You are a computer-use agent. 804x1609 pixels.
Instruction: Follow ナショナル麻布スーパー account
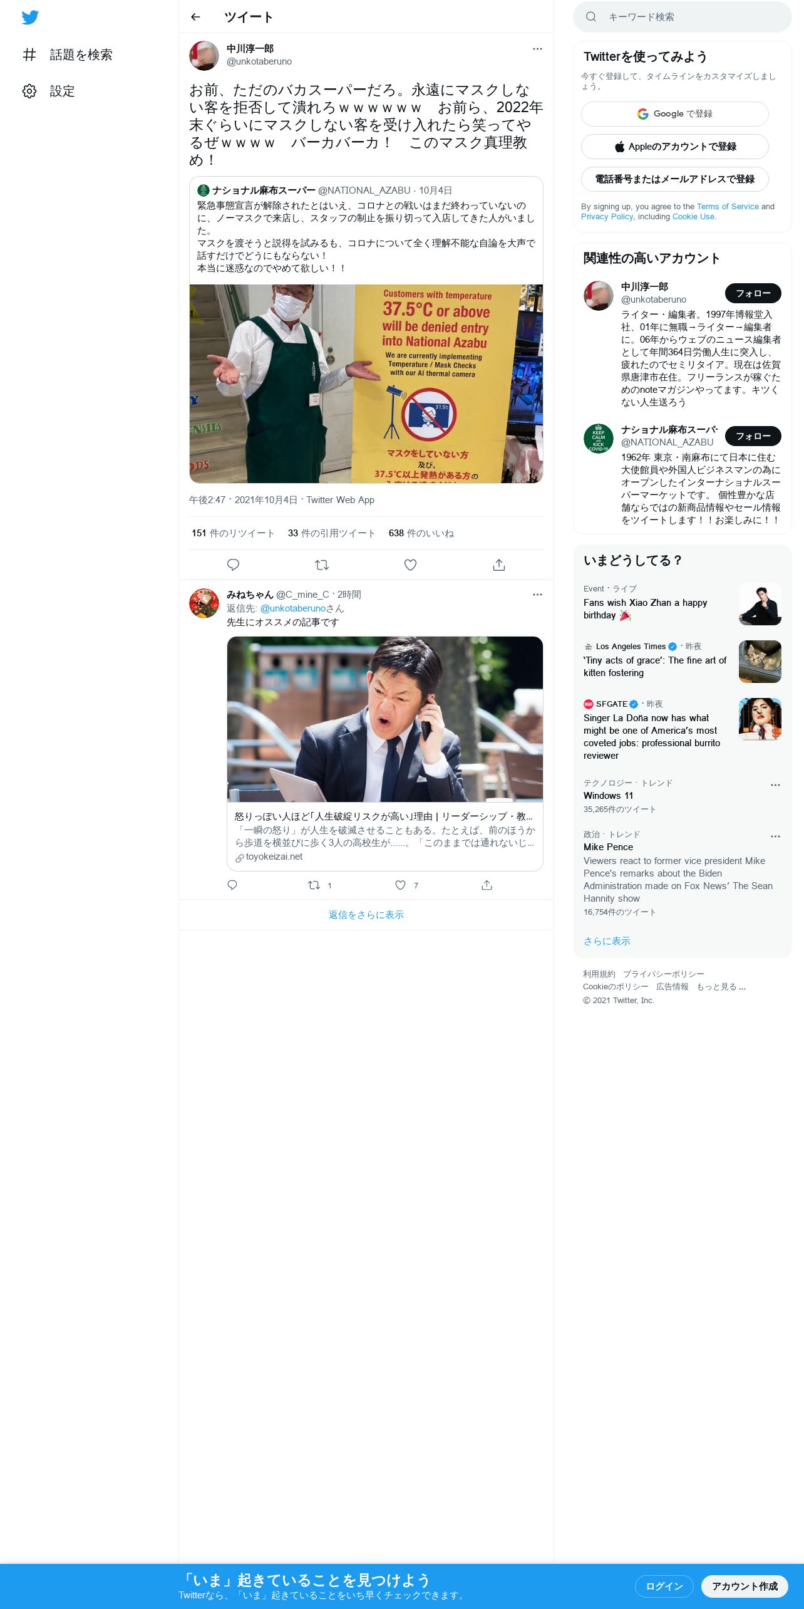753,436
